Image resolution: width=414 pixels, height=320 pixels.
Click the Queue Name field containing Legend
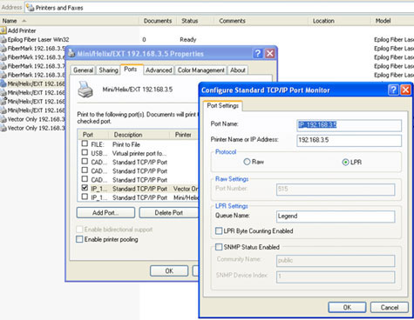pyautogui.click(x=336, y=217)
